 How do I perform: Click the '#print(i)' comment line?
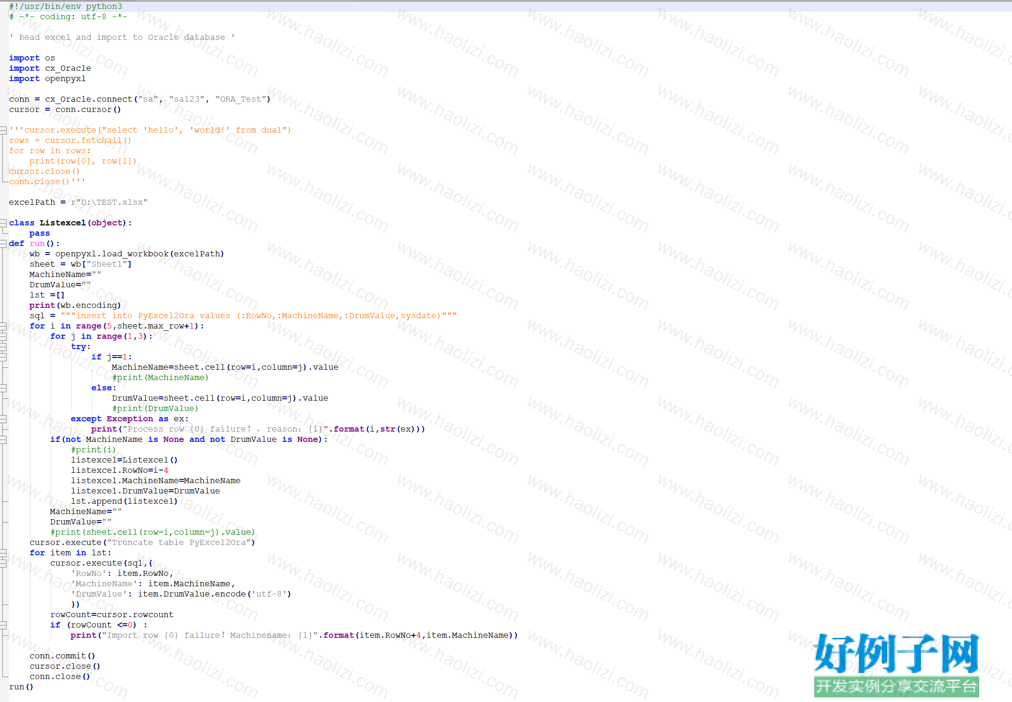[x=93, y=449]
